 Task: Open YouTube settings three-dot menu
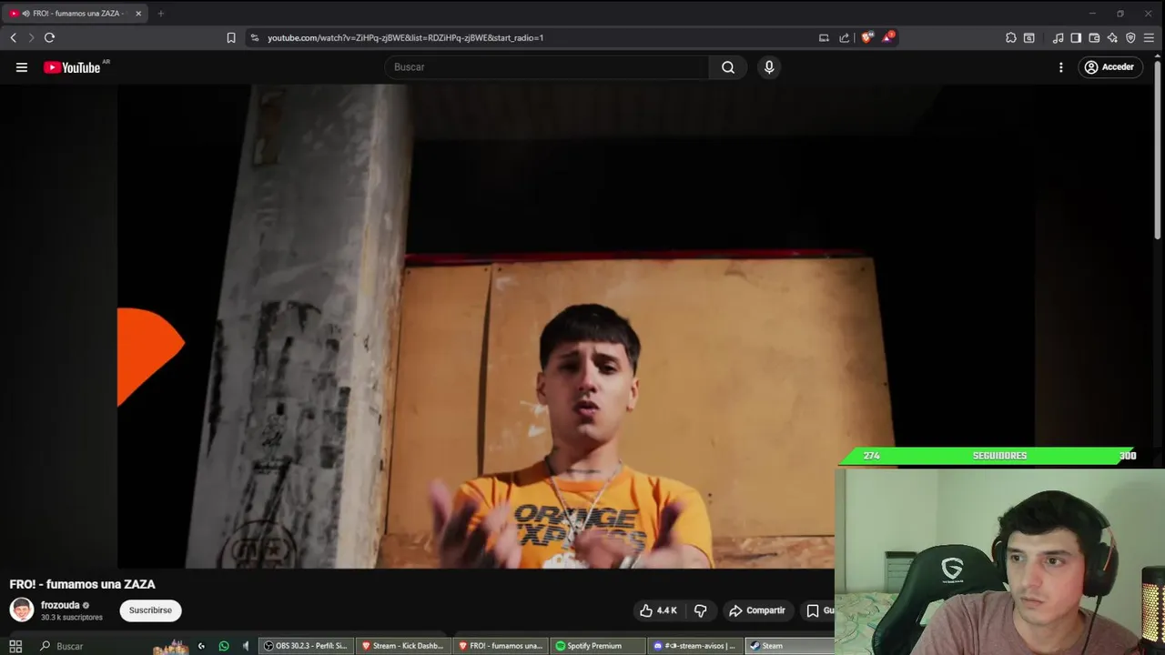pyautogui.click(x=1060, y=67)
